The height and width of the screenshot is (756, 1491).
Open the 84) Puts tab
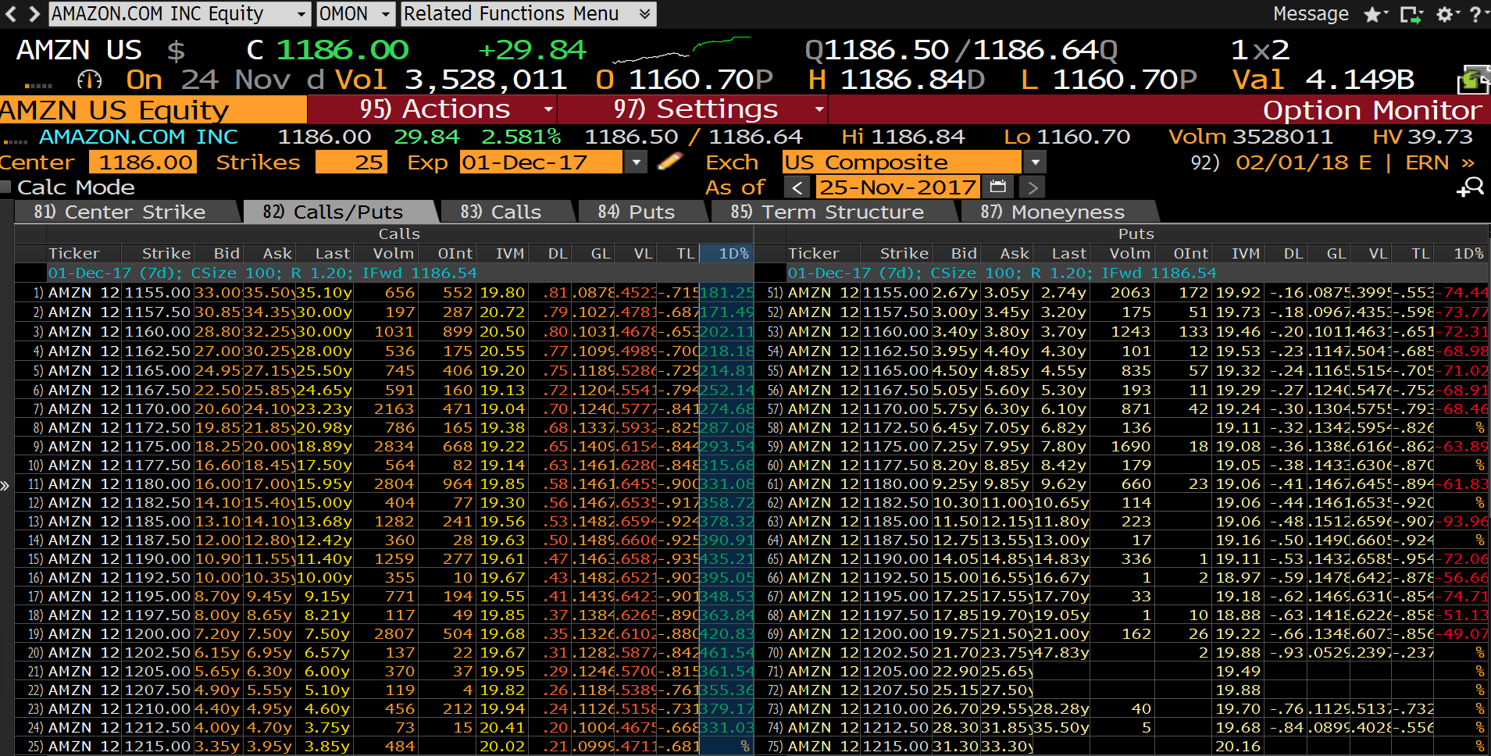[x=643, y=212]
